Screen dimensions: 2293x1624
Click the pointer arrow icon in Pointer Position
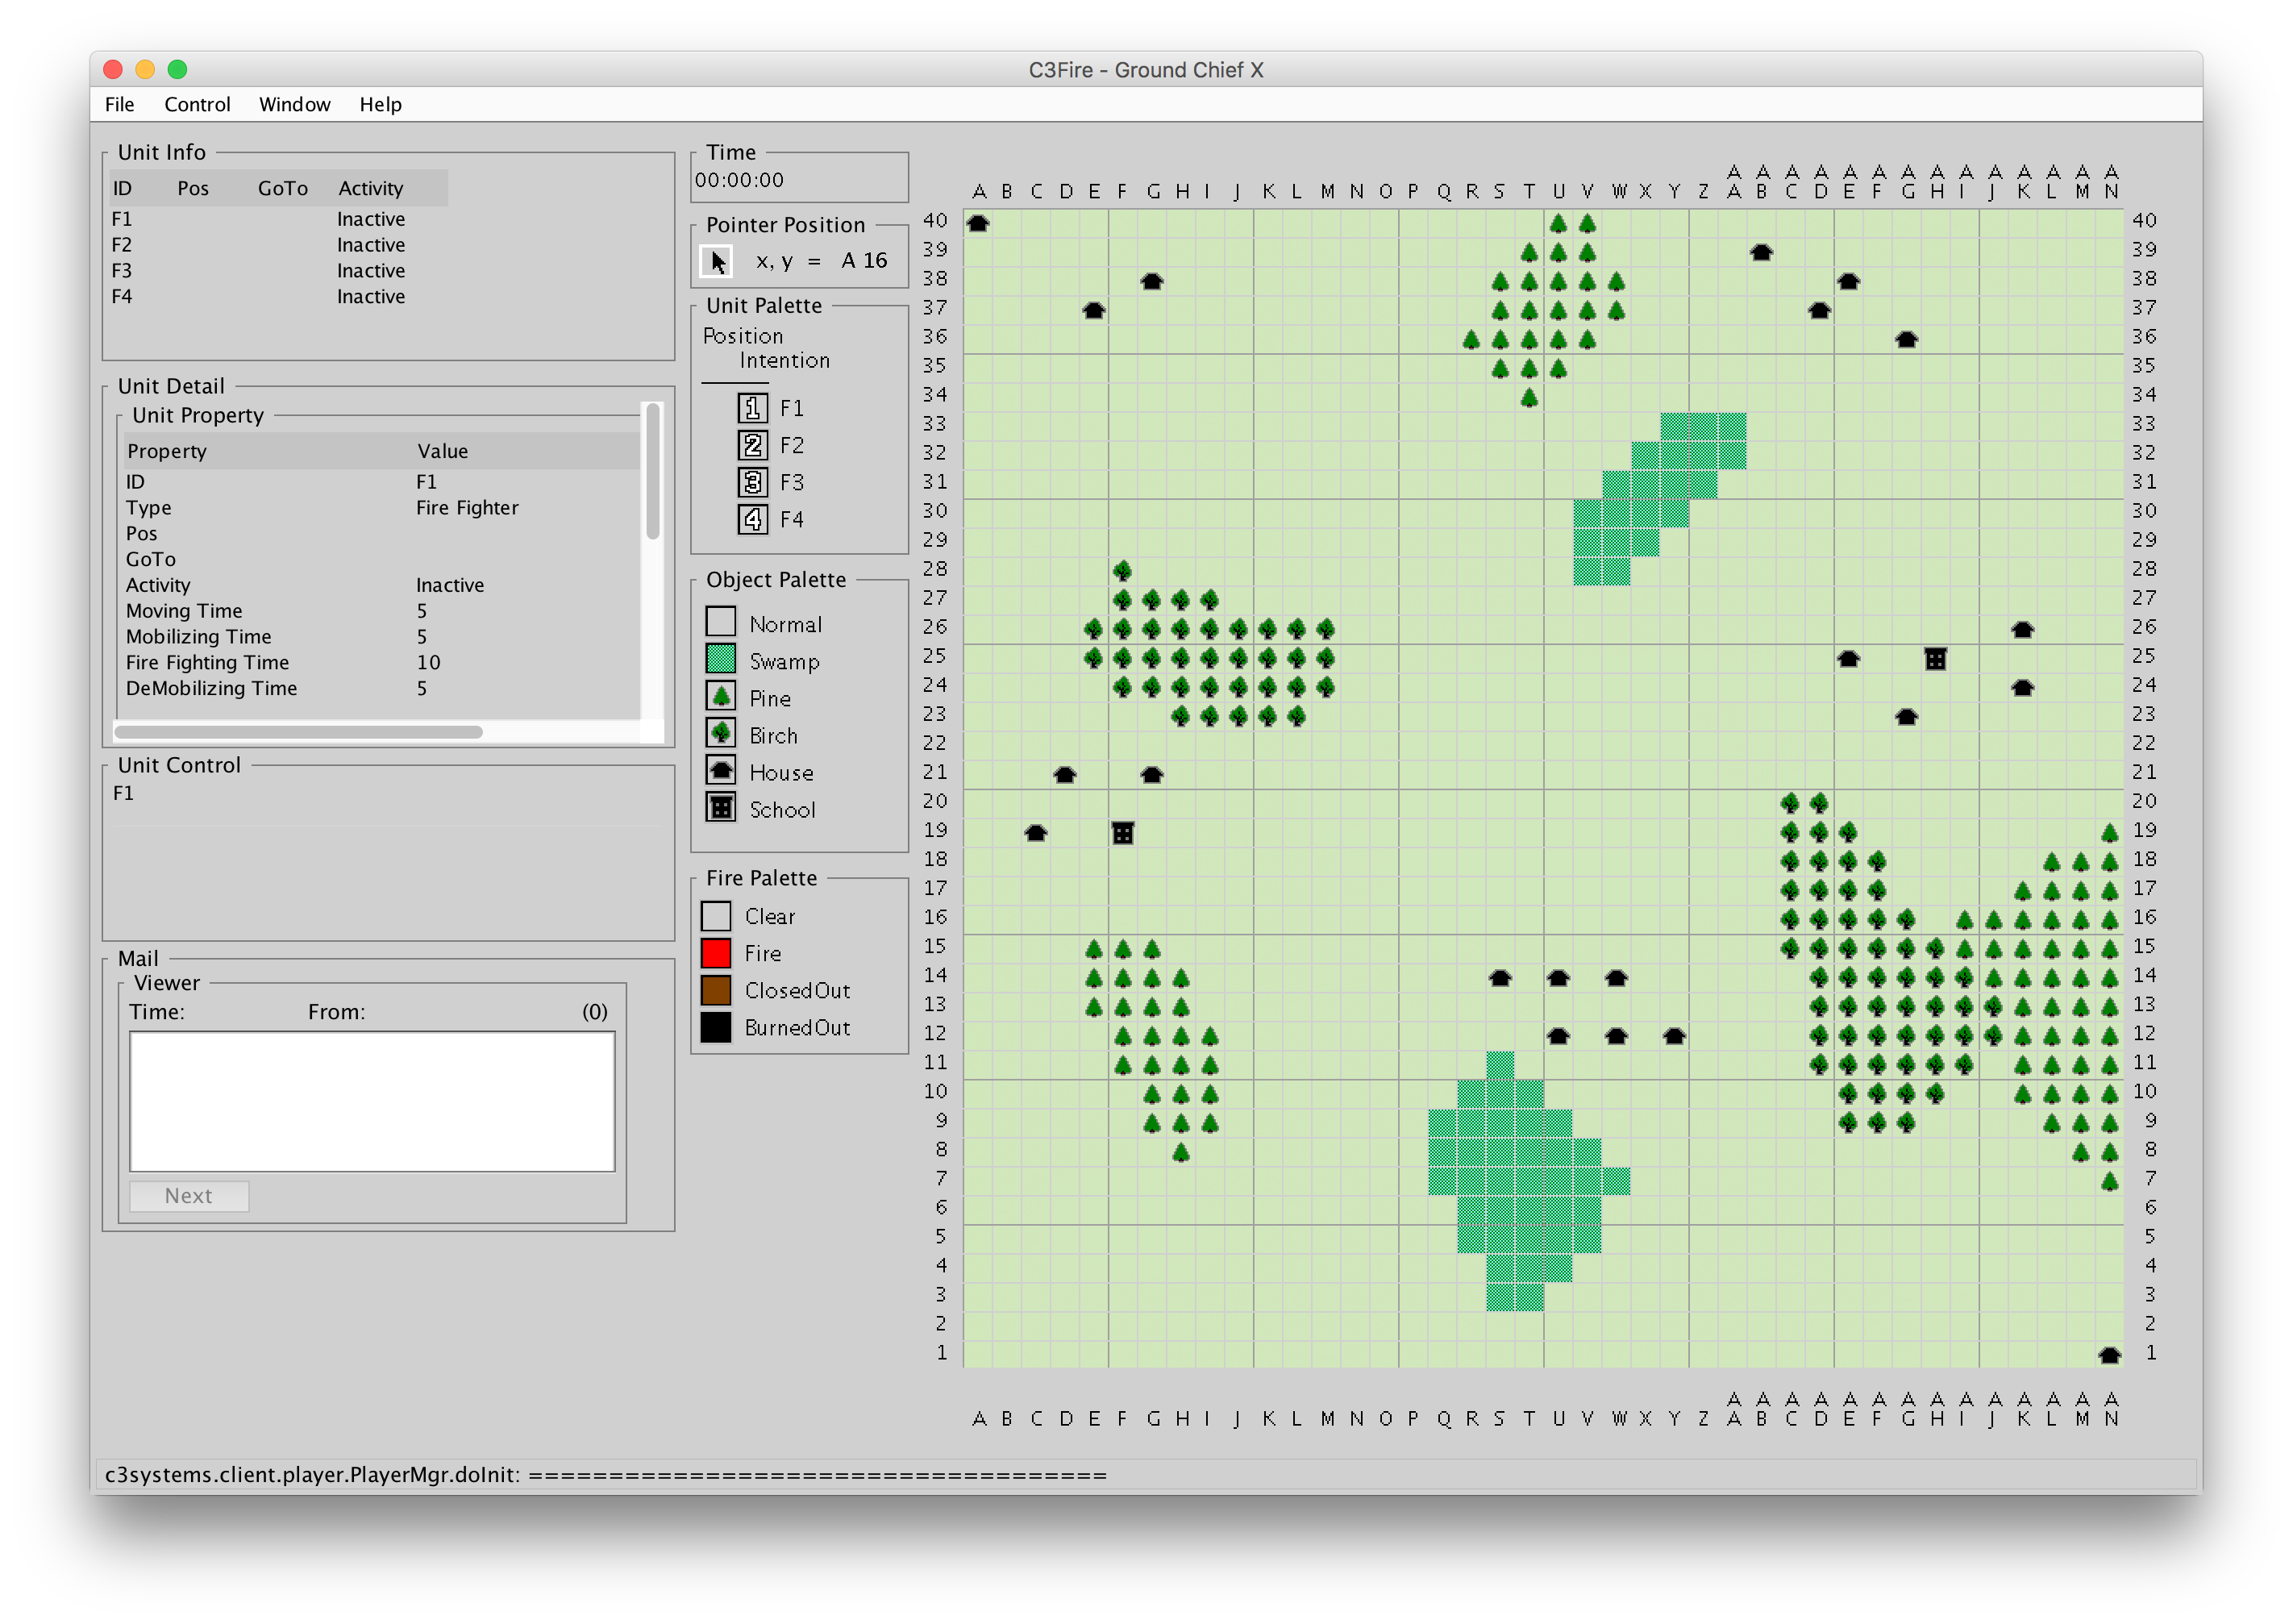tap(717, 262)
